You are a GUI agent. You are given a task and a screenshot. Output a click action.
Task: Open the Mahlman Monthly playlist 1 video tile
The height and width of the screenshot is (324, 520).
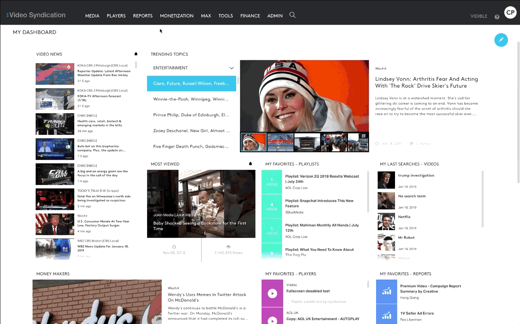[x=272, y=230]
